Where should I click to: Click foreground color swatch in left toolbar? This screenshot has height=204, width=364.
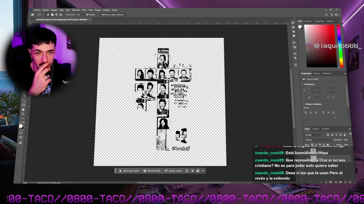20,126
